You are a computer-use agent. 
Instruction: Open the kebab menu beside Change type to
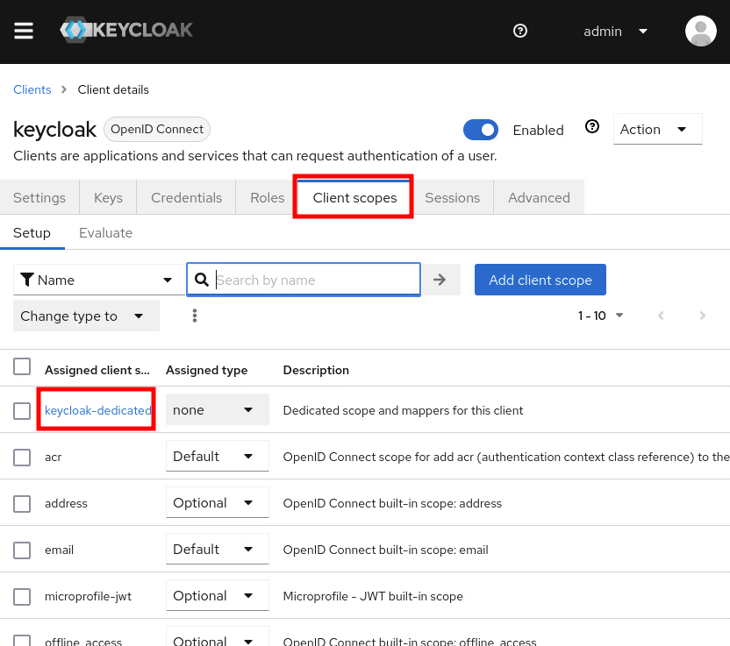coord(195,316)
